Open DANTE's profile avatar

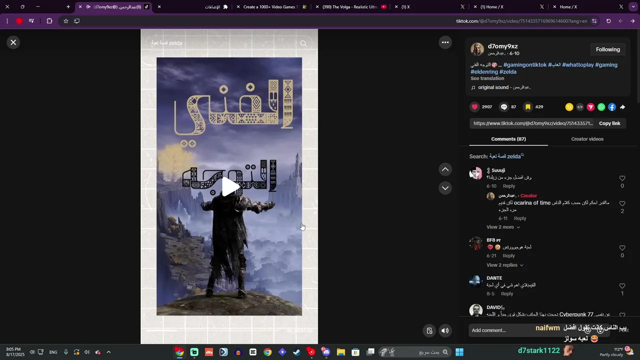point(475,281)
